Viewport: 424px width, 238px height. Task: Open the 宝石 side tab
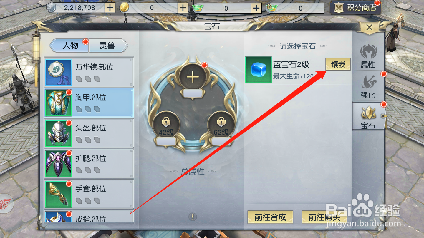(368, 117)
